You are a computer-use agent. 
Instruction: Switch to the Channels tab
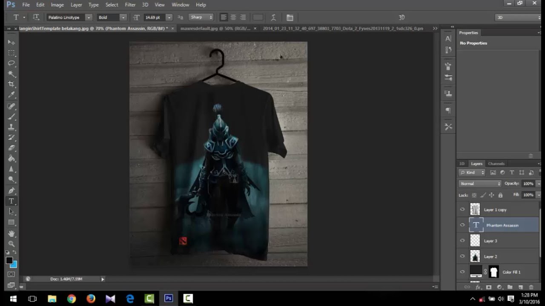coord(496,164)
